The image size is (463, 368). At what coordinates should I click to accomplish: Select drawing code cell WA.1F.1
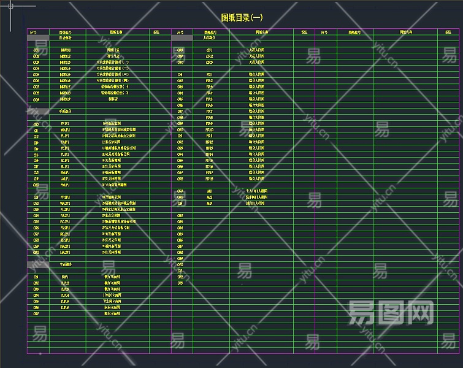point(65,130)
